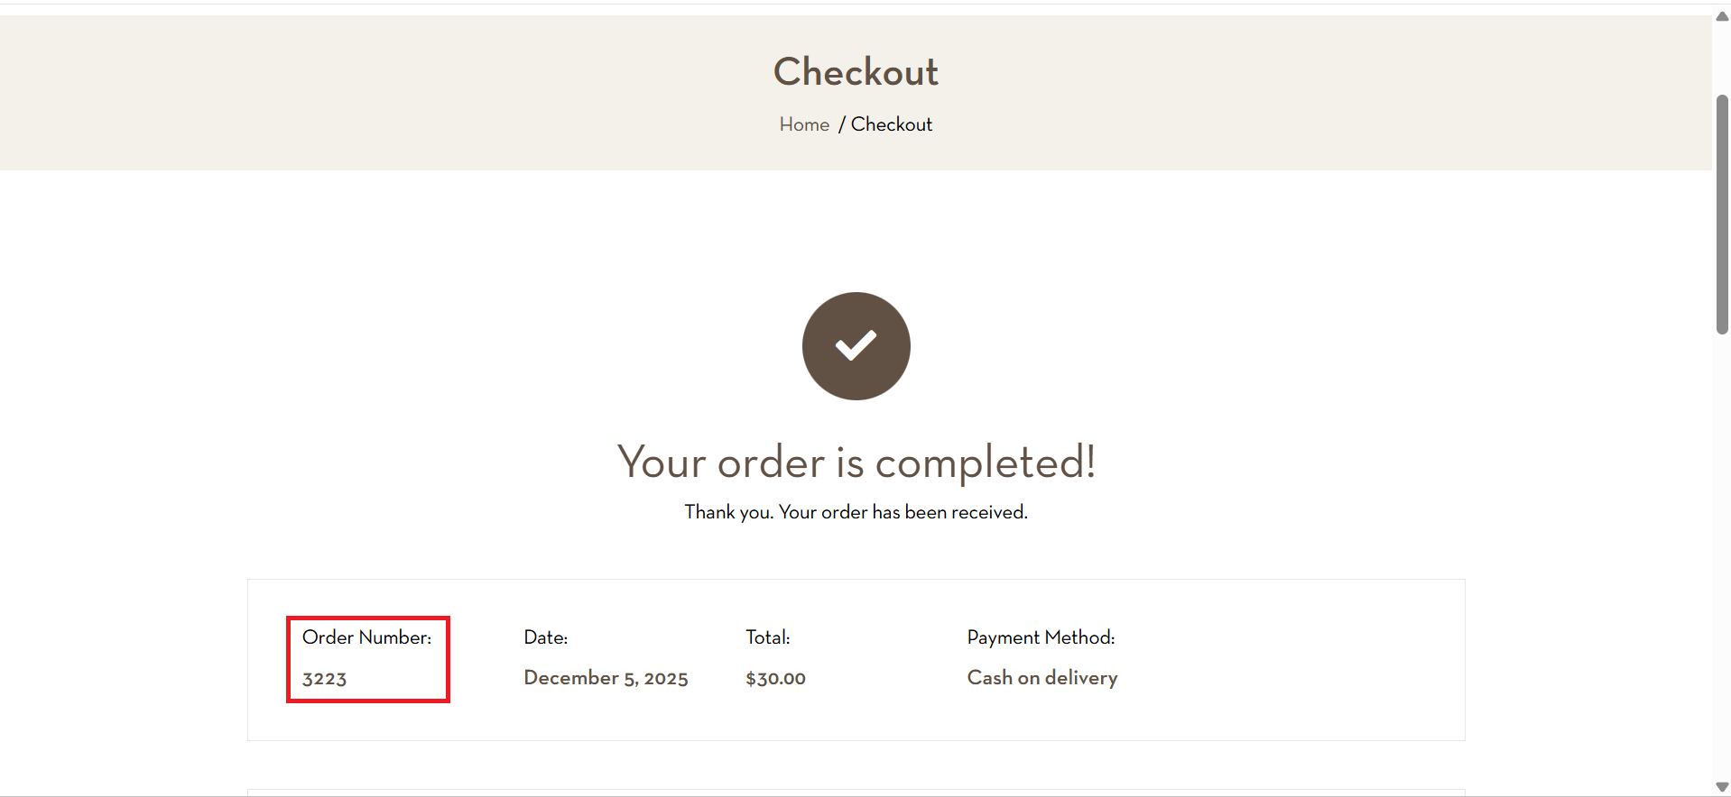Click the Cash on delivery text
The image size is (1731, 797).
click(x=1041, y=678)
